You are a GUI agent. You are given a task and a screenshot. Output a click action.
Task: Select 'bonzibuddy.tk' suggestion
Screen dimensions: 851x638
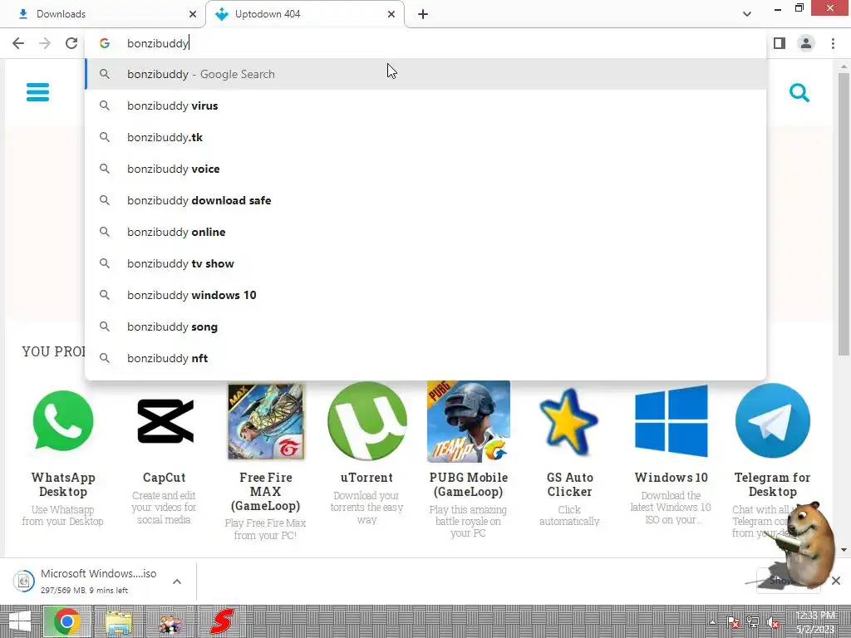click(425, 137)
